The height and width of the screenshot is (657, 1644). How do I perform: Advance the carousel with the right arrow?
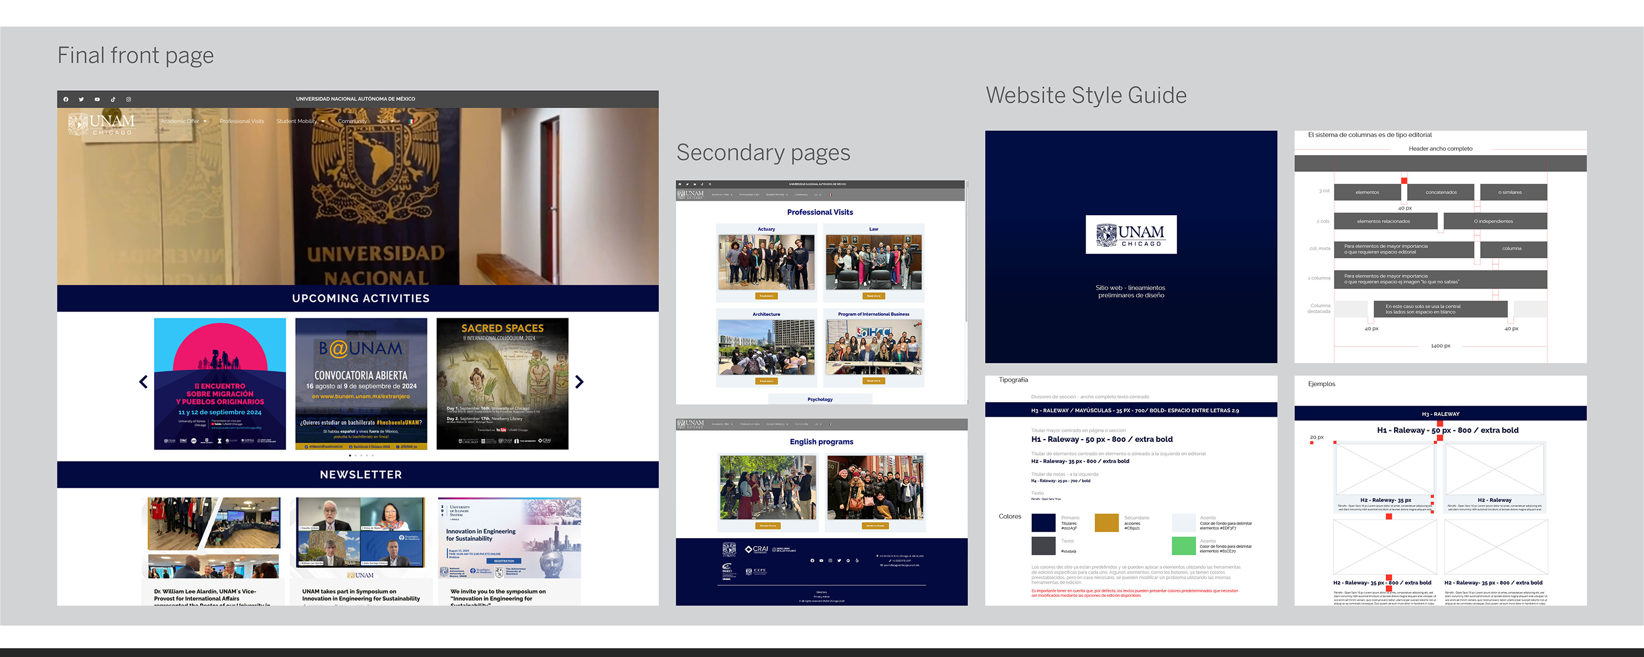(579, 382)
